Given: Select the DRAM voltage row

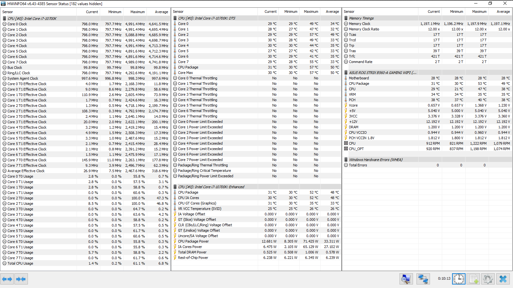Looking at the screenshot, I should click(427, 127).
